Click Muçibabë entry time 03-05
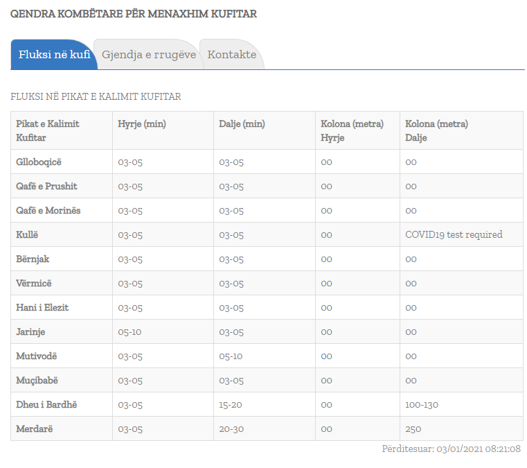The height and width of the screenshot is (468, 527). [130, 381]
